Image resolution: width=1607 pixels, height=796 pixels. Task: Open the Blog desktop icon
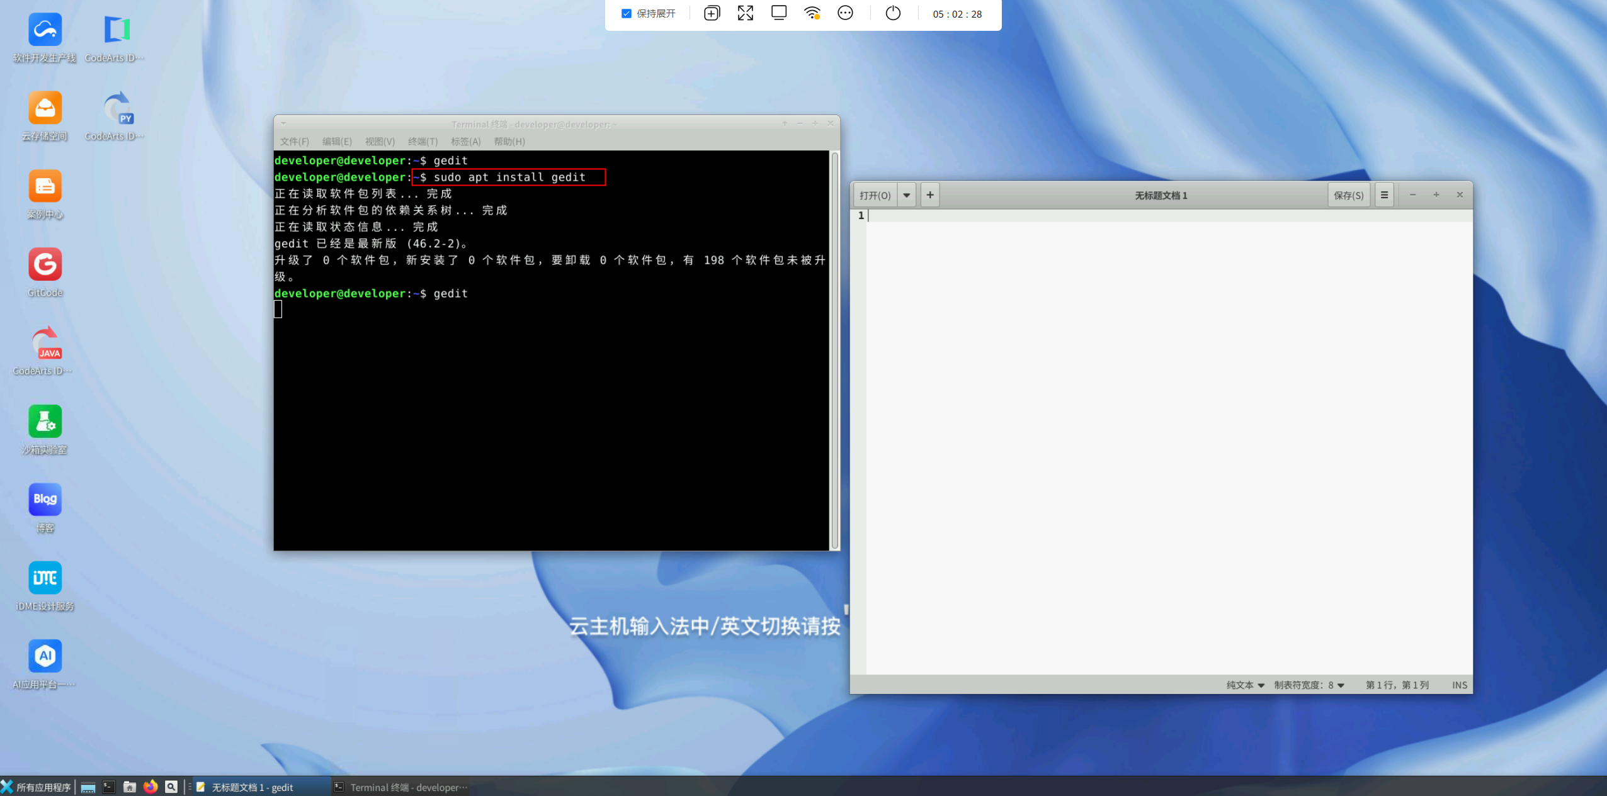tap(45, 500)
